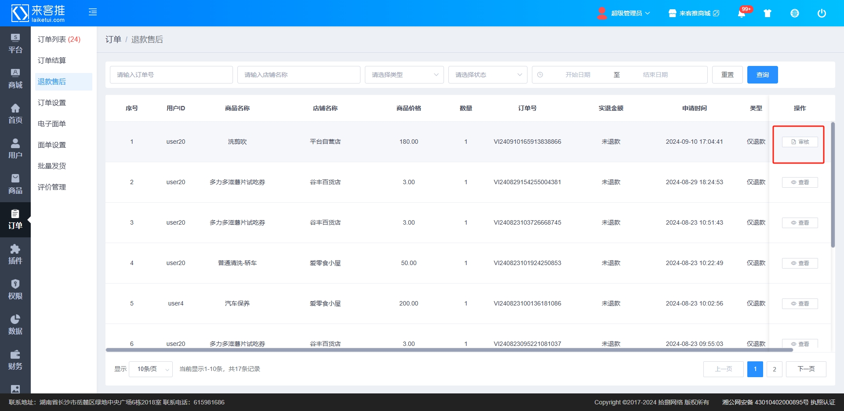The image size is (844, 411).
Task: Focus the 请输入订单号 order number field
Action: coord(171,75)
